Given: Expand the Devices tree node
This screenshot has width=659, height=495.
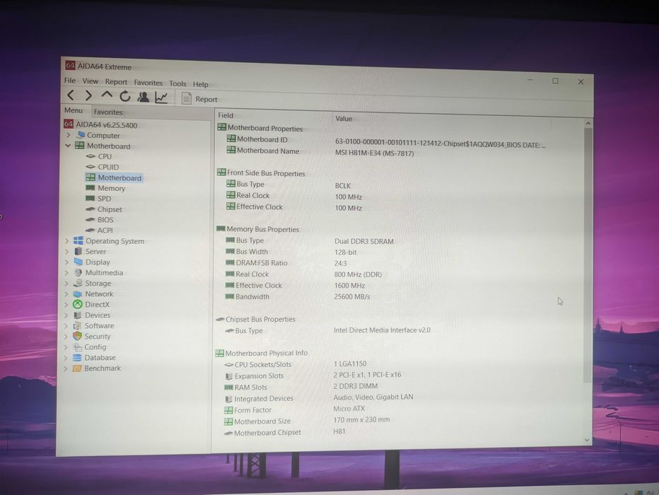Looking at the screenshot, I should point(66,315).
